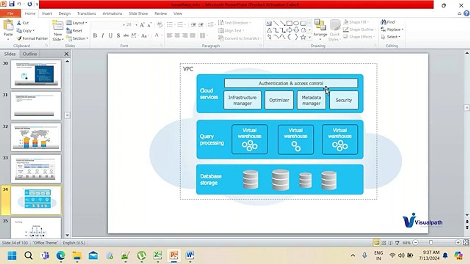470x264 pixels.
Task: Minimize the ribbon with the caret icon
Action: [x=459, y=14]
